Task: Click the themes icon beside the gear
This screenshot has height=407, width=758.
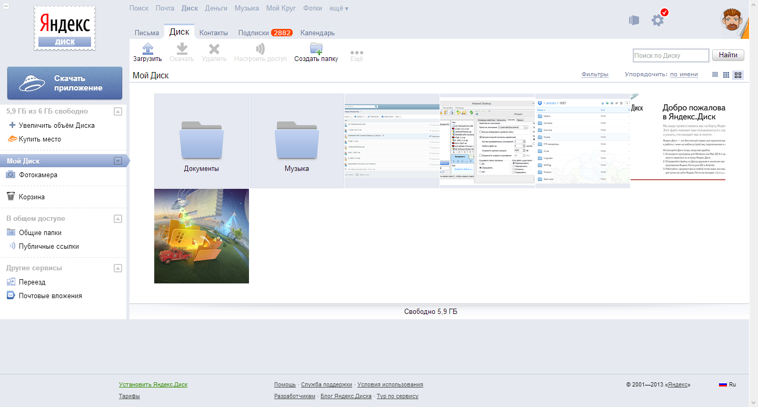Action: [x=634, y=20]
